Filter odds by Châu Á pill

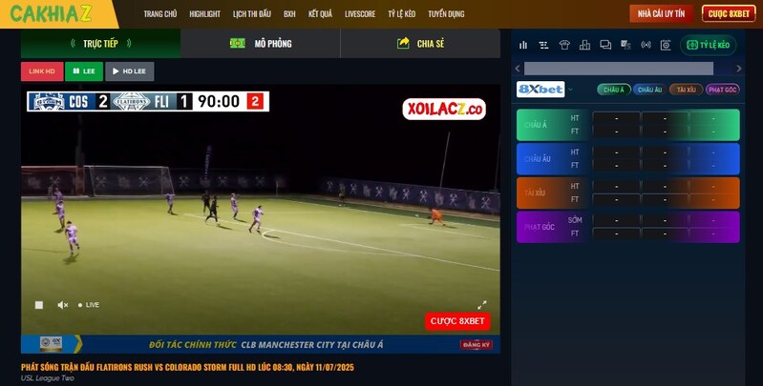click(614, 90)
